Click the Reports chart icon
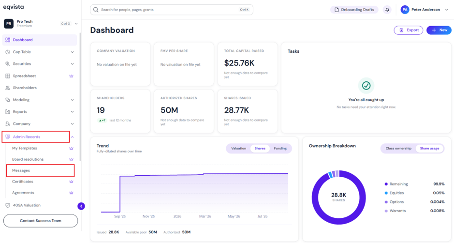 tap(8, 111)
